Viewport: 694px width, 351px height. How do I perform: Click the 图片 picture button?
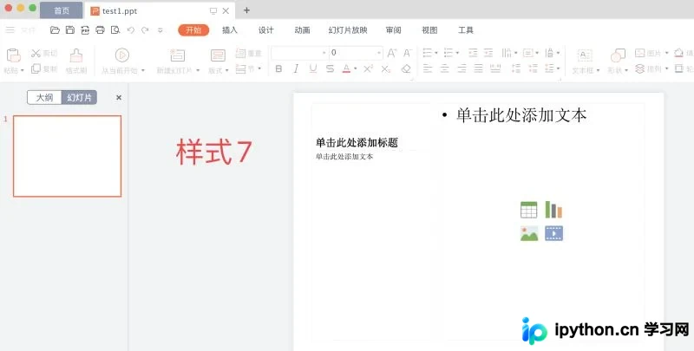pyautogui.click(x=651, y=53)
